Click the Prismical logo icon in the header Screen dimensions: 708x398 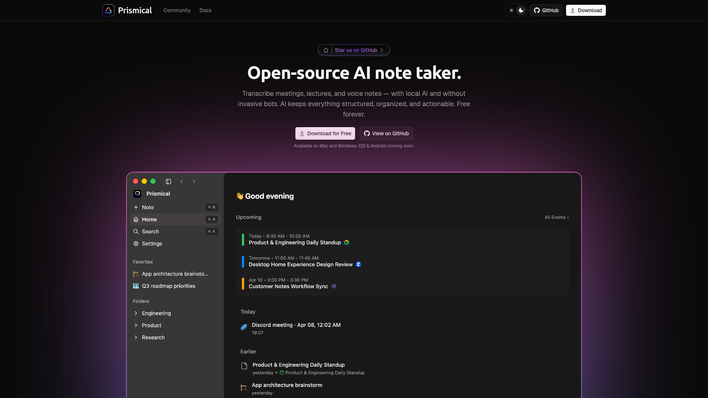click(x=108, y=10)
